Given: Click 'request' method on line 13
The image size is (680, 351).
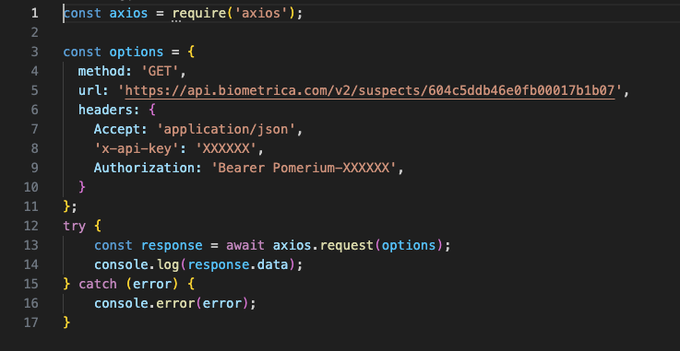Looking at the screenshot, I should (x=347, y=245).
